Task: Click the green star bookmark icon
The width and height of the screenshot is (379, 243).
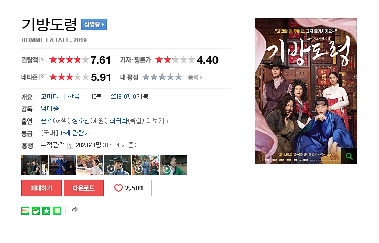Action: tap(46, 211)
